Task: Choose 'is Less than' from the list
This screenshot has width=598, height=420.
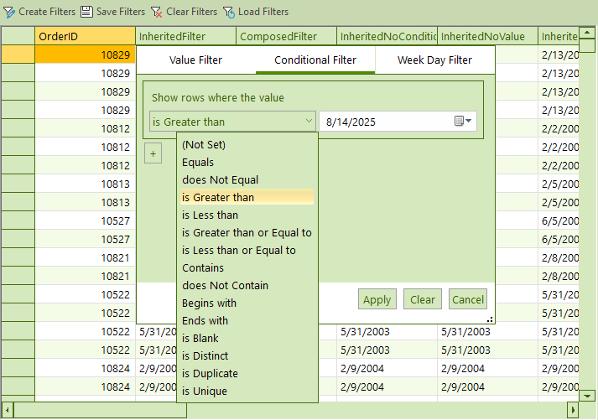Action: coord(210,215)
